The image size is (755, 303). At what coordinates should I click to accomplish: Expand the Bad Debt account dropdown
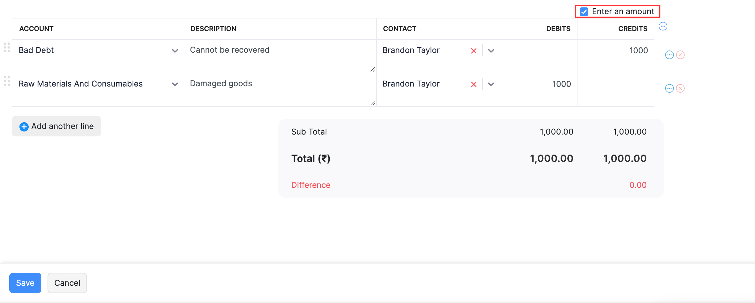click(175, 51)
